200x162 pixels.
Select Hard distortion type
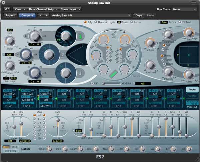(x=163, y=49)
